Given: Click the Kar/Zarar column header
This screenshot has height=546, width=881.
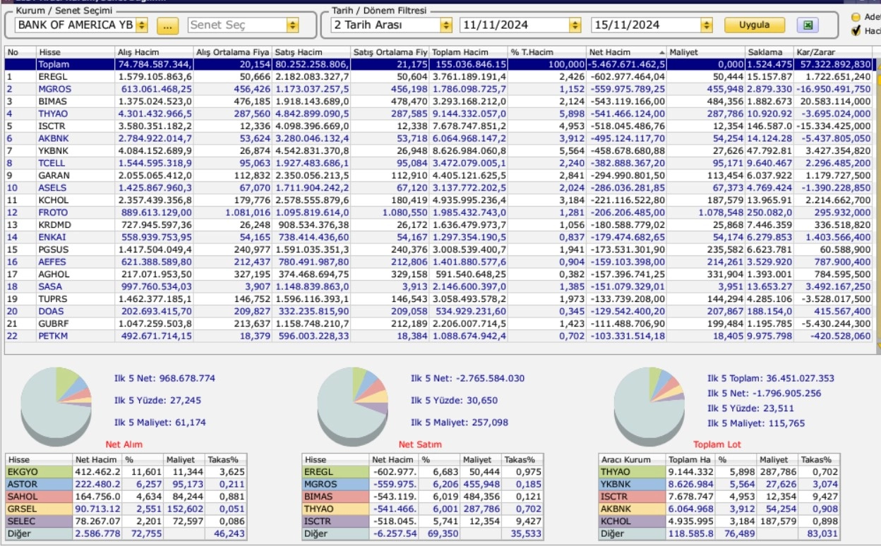Looking at the screenshot, I should (x=834, y=52).
